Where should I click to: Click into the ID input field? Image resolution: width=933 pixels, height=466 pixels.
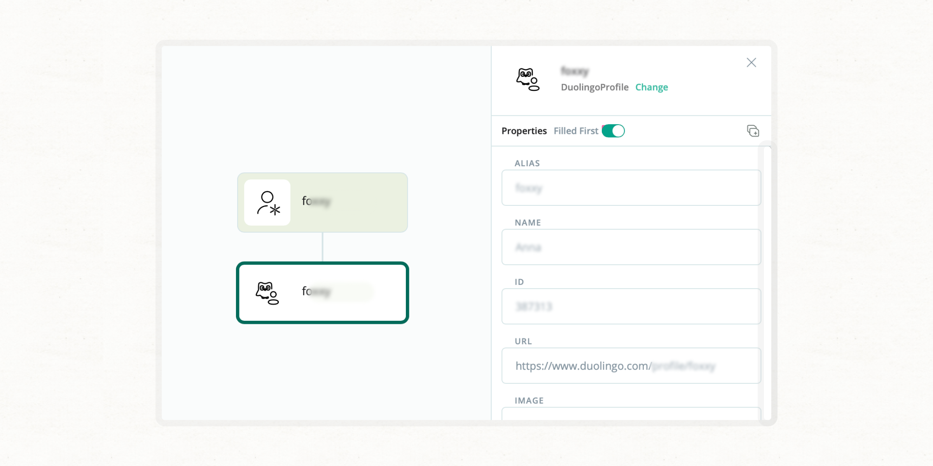[x=631, y=306]
